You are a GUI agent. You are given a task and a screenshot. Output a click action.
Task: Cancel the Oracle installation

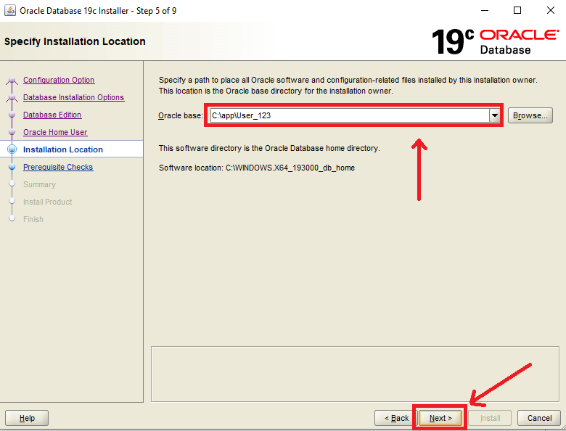[x=539, y=418]
